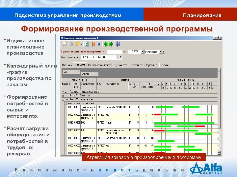Click list button next to status dropdown
Viewport: 237px width, 177px height.
click(163, 52)
